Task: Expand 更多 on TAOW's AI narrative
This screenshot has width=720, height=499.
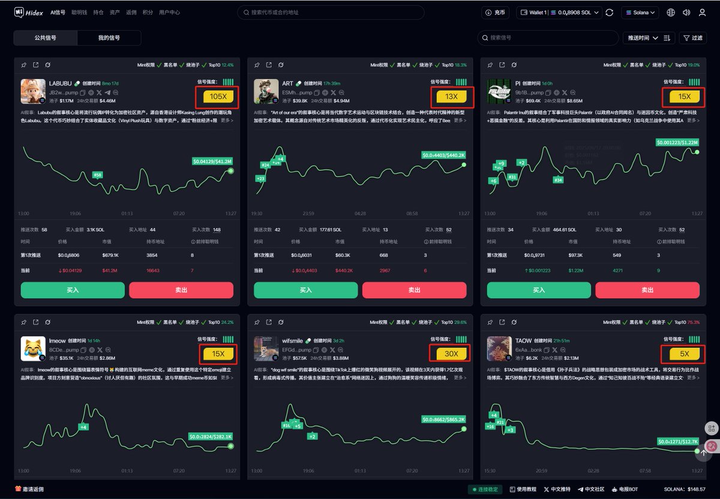Action: coord(692,378)
